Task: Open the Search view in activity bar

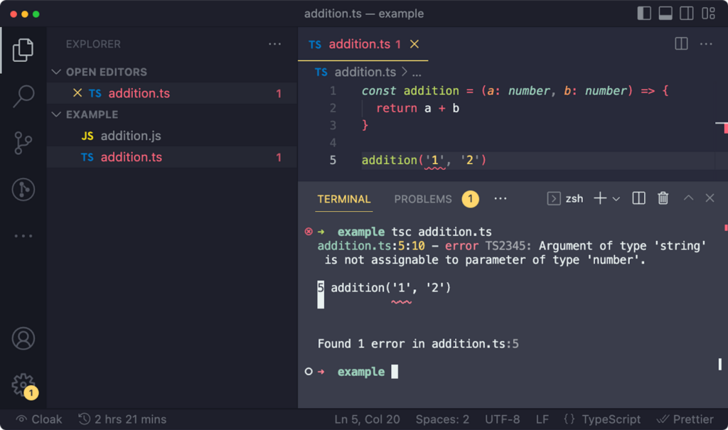Action: [23, 96]
